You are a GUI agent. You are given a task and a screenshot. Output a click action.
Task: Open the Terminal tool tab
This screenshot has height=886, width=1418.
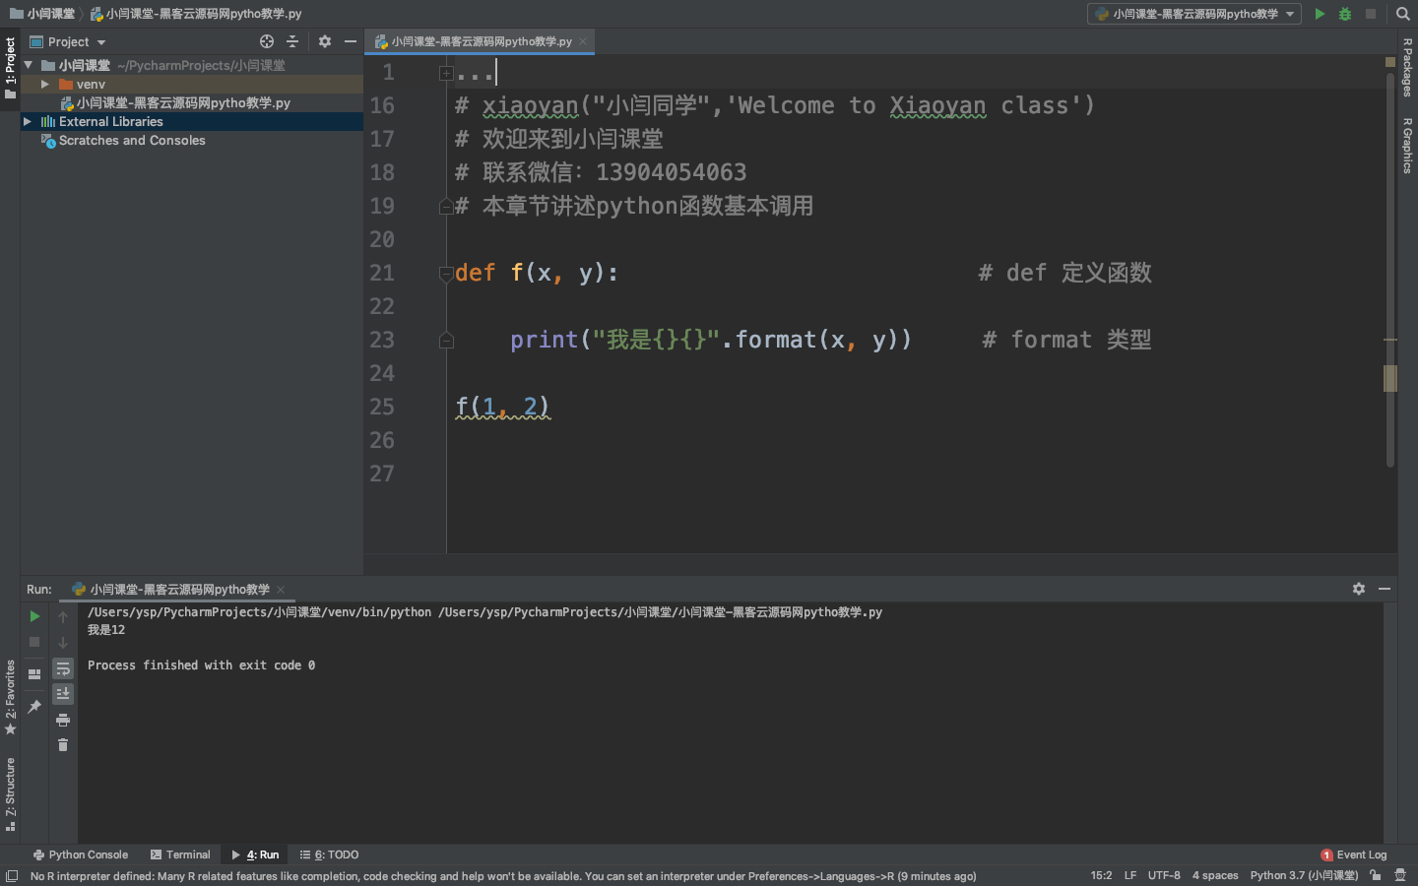pyautogui.click(x=180, y=854)
